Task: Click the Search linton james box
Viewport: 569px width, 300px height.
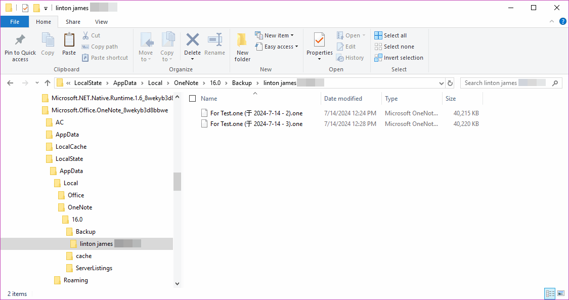Action: 511,83
